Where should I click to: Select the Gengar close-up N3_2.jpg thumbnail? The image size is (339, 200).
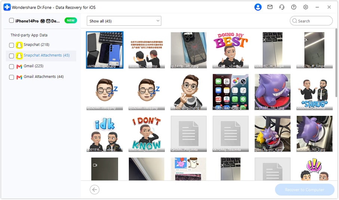pyautogui.click(x=314, y=134)
